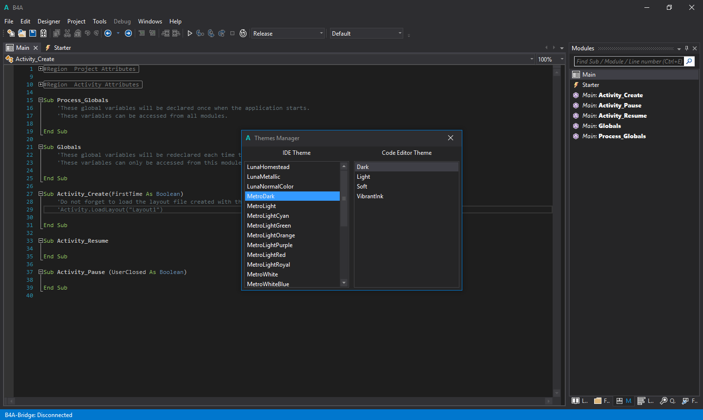Collapse Sub Activity_Create block
The width and height of the screenshot is (703, 420).
41,194
